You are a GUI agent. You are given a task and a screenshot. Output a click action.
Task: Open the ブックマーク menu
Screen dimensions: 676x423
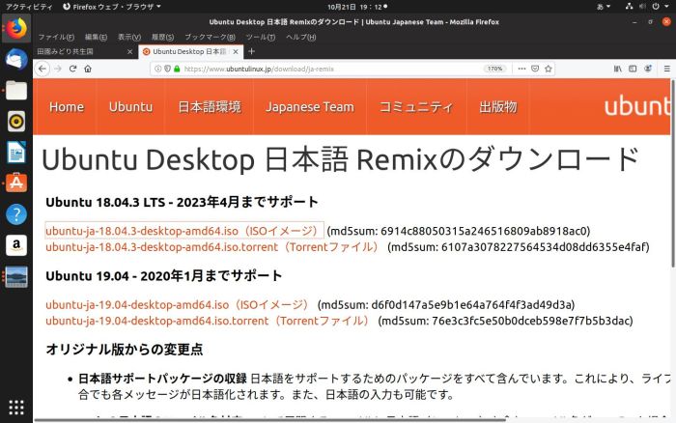point(210,37)
